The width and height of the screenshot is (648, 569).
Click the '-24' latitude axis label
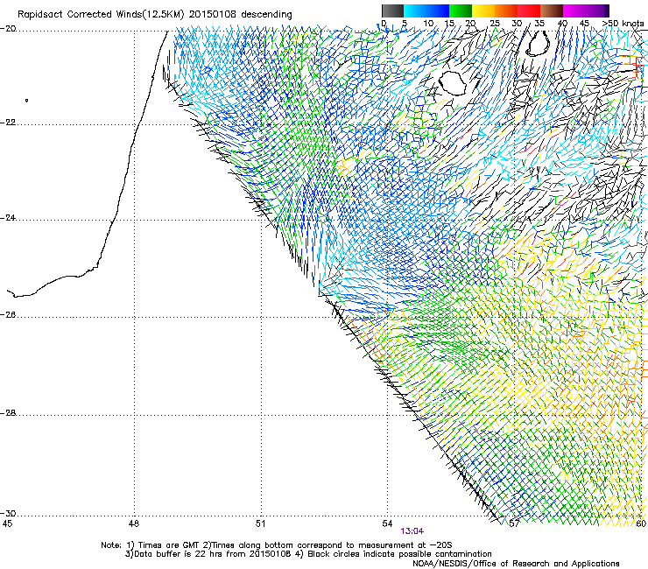(x=8, y=218)
